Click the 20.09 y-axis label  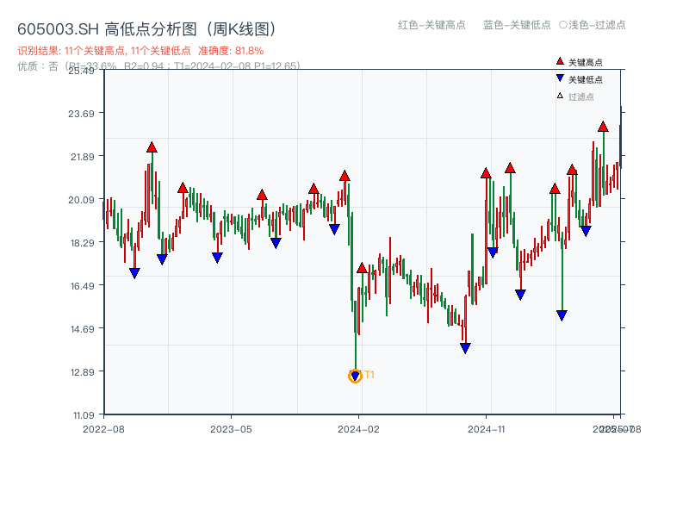[x=81, y=200]
